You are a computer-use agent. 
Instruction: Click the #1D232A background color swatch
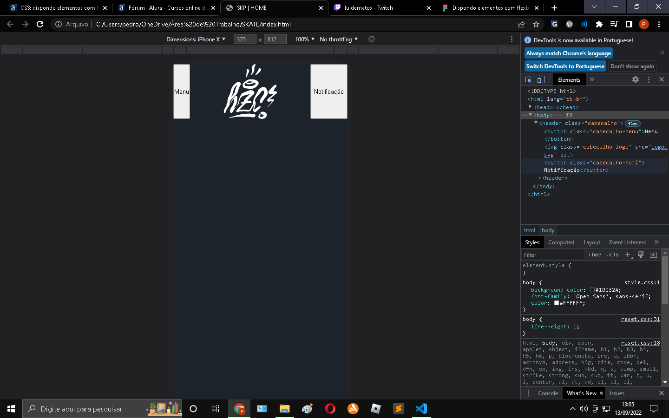(x=592, y=290)
